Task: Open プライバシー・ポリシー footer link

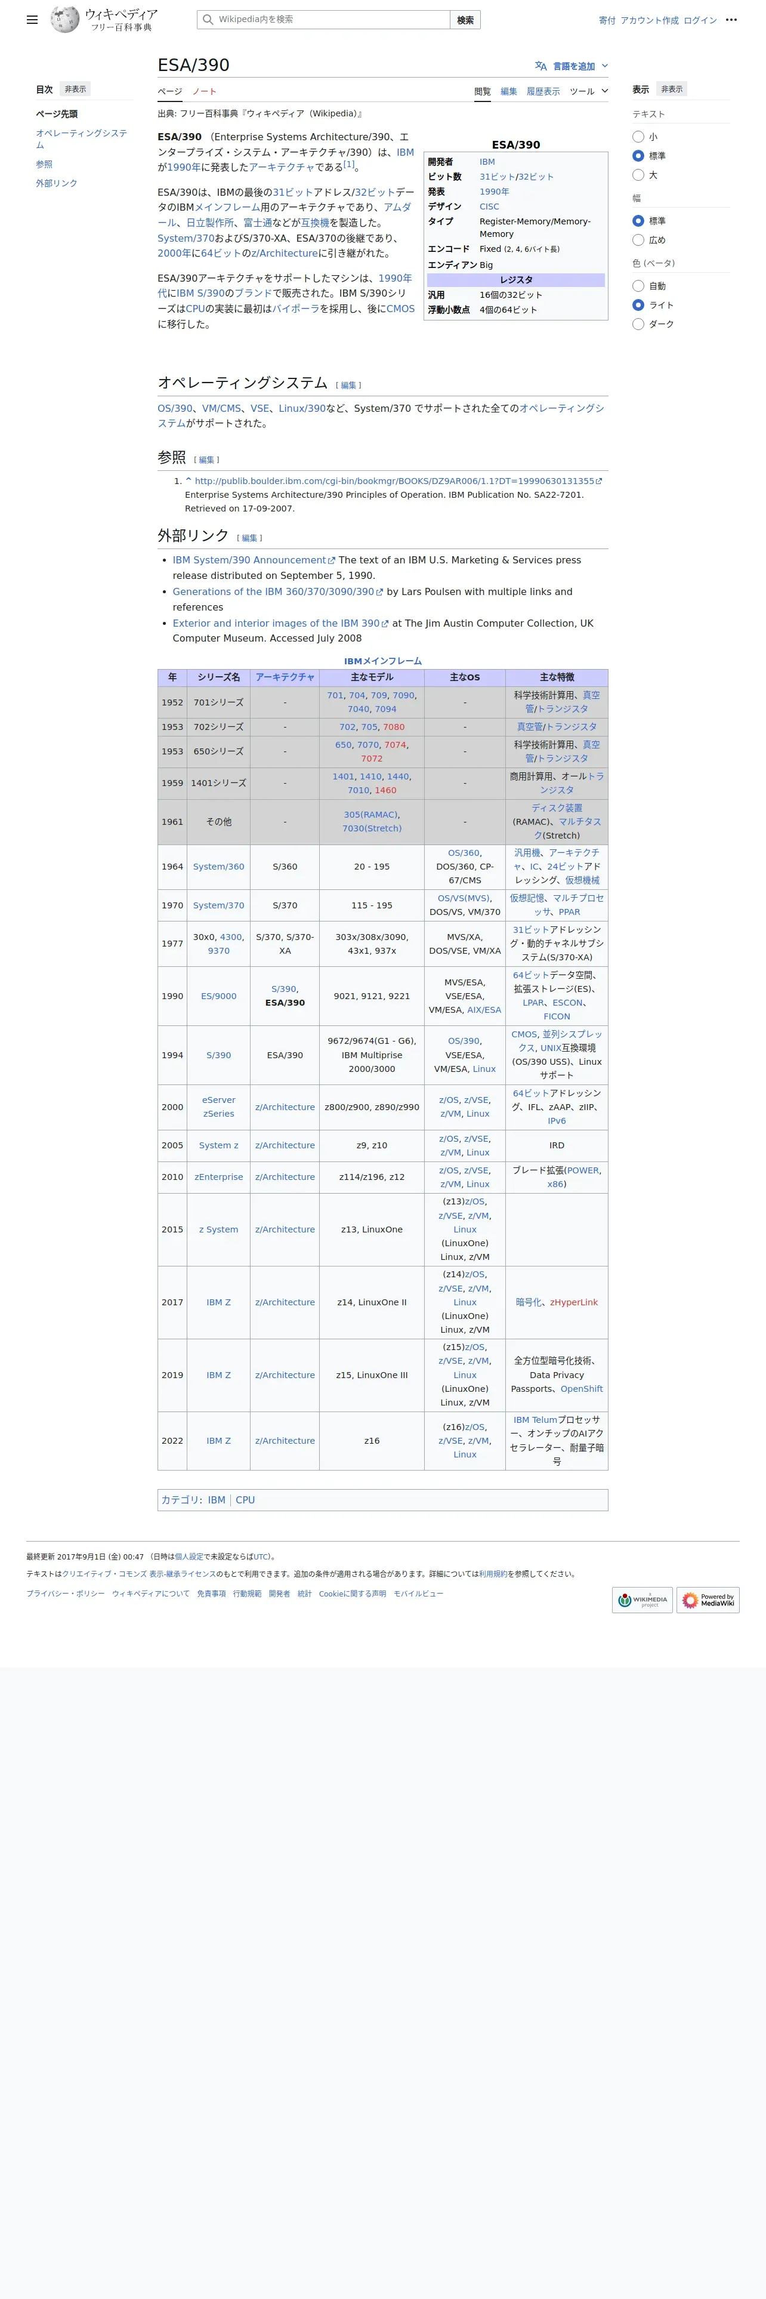Action: pos(65,1594)
